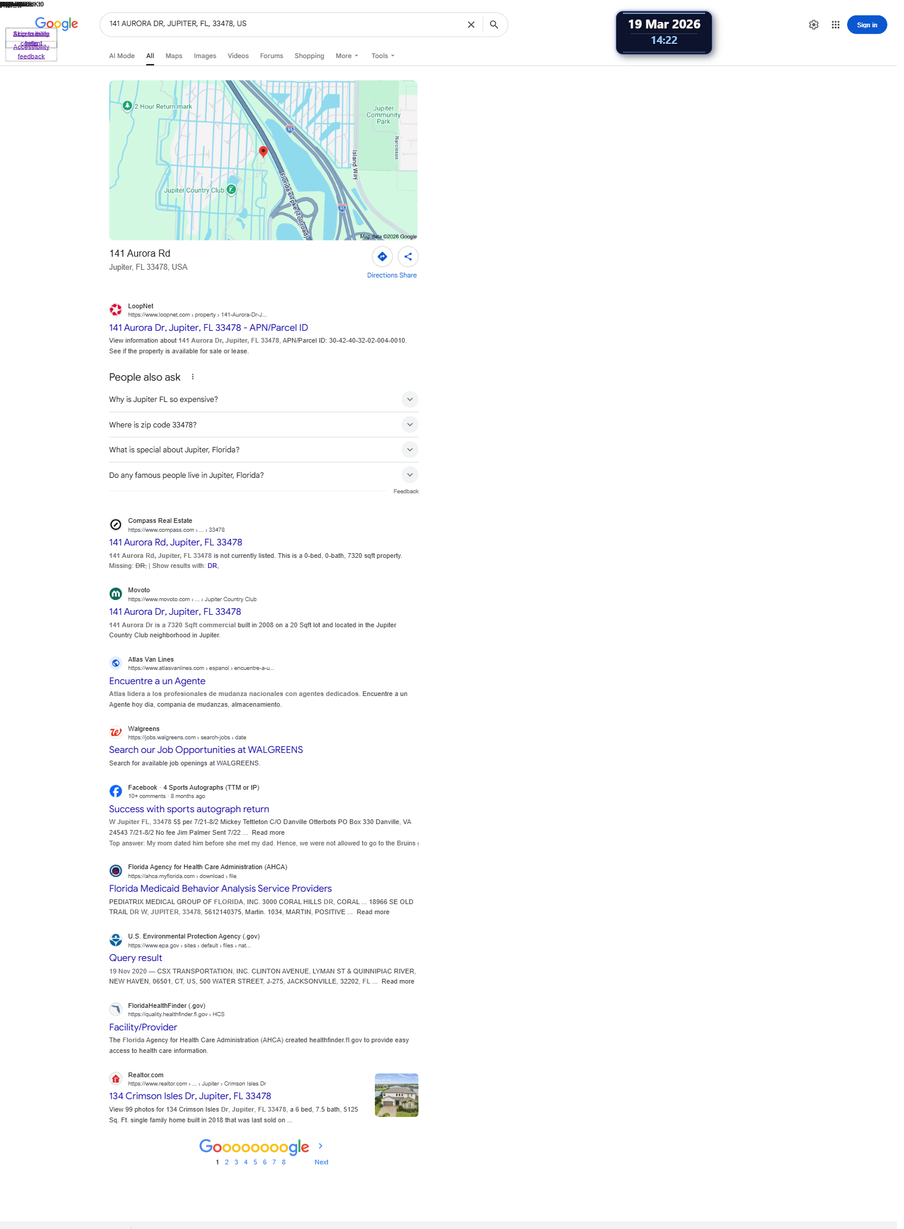The height and width of the screenshot is (1229, 904).
Task: Click the magnifier search icon
Action: pyautogui.click(x=494, y=25)
